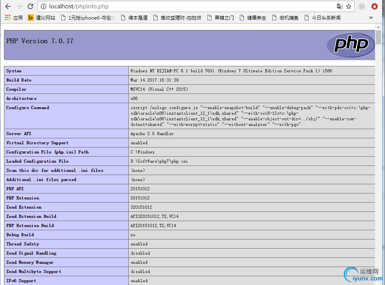
Task: Click the browser forward arrow
Action: (19, 6)
